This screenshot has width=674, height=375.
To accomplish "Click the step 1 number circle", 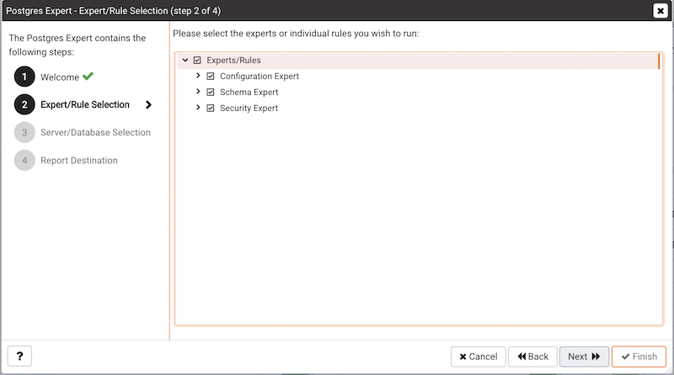I will [24, 77].
